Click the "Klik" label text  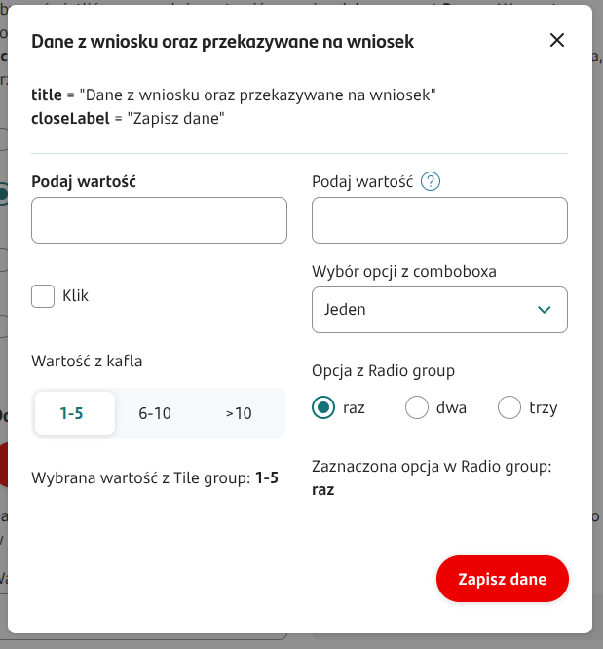(75, 295)
